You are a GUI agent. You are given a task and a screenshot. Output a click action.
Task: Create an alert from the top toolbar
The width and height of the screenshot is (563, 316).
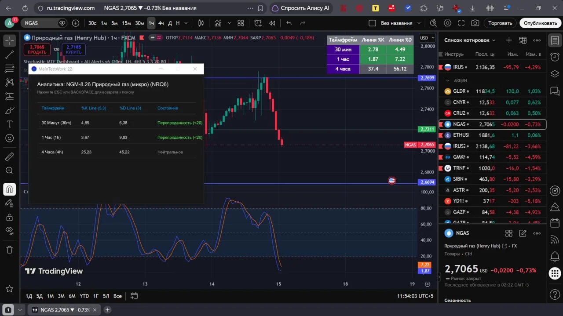(258, 23)
